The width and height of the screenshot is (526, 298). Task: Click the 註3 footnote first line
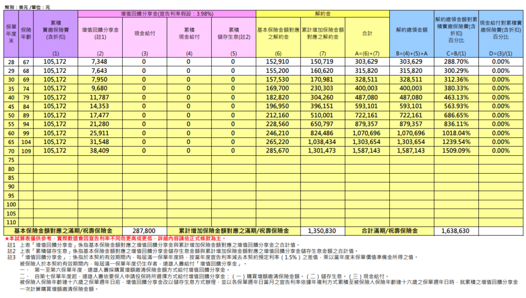[213, 257]
